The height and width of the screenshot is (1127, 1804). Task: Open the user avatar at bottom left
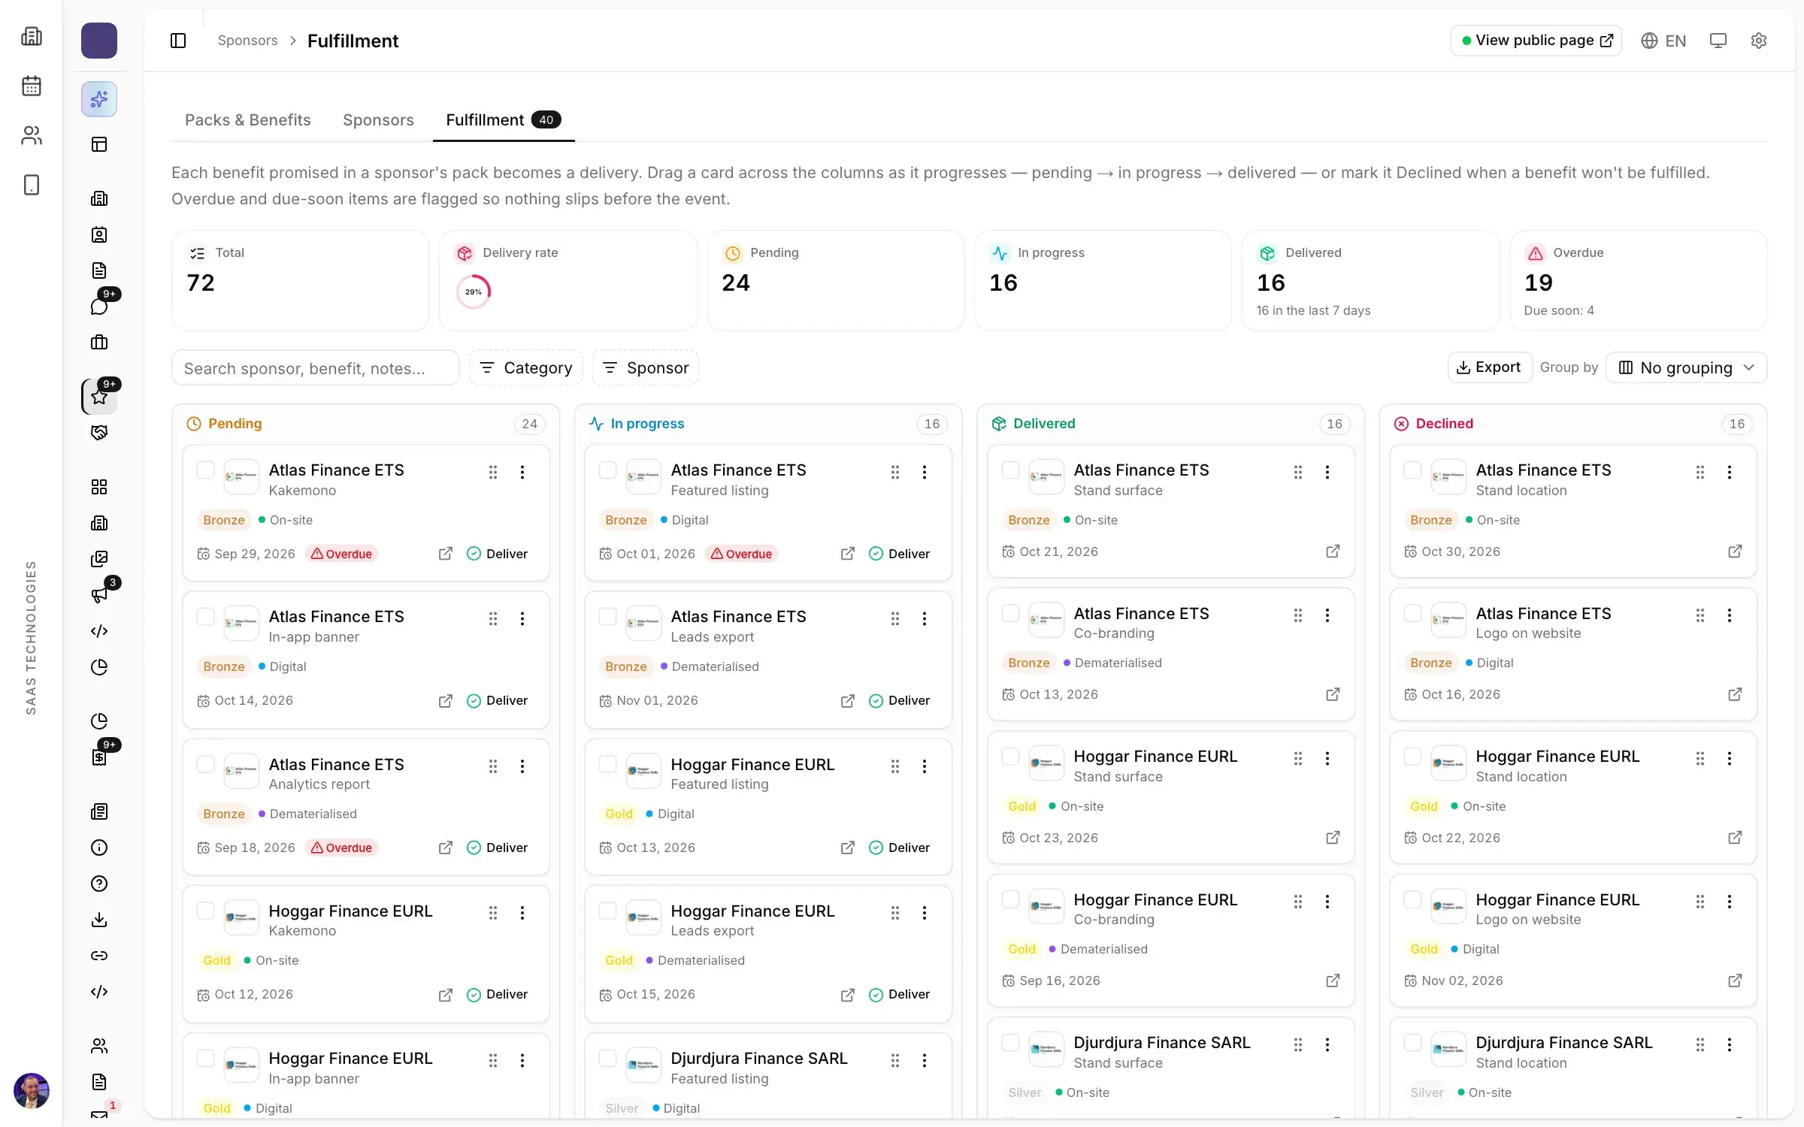(32, 1090)
